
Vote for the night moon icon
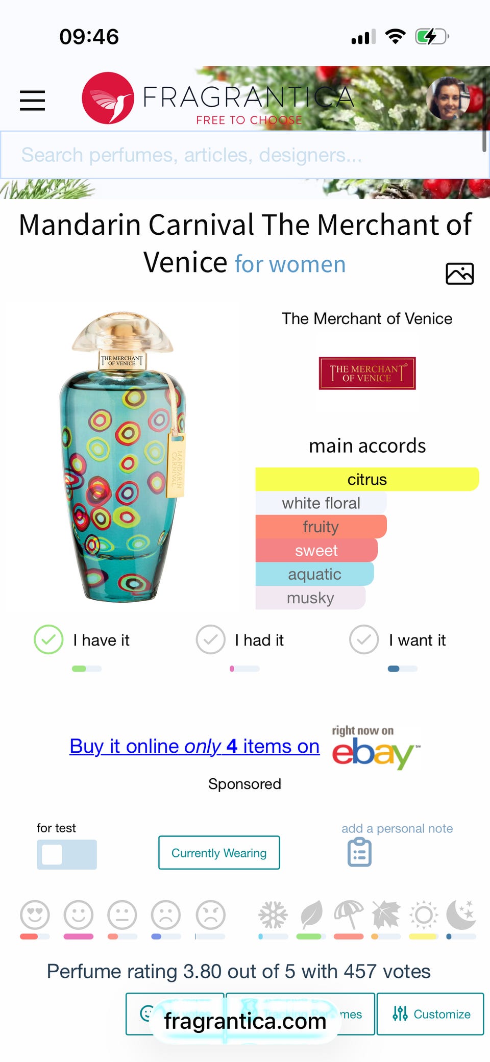pyautogui.click(x=461, y=915)
